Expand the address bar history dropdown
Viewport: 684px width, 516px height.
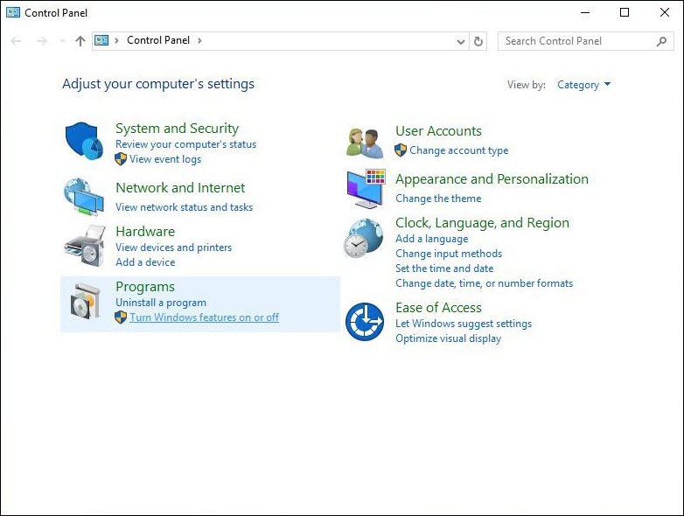tap(461, 41)
